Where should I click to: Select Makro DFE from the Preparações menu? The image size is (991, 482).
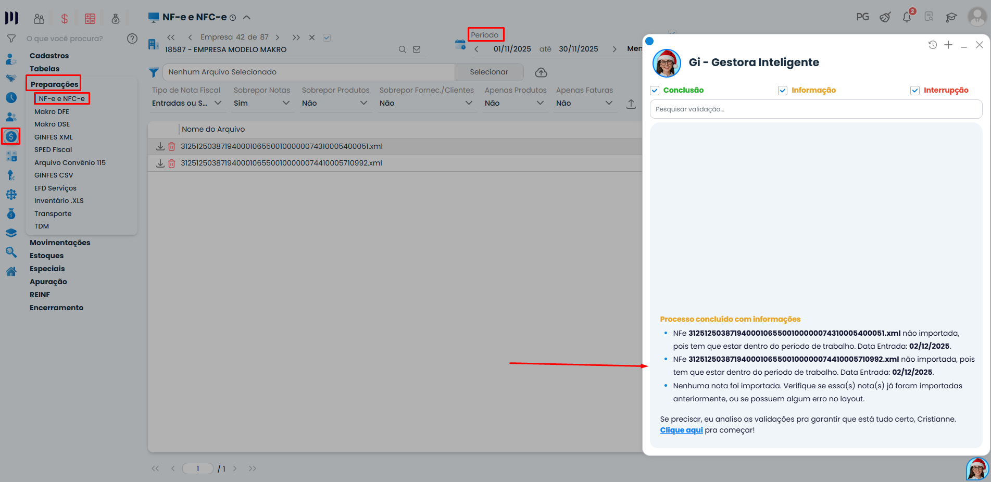point(52,111)
